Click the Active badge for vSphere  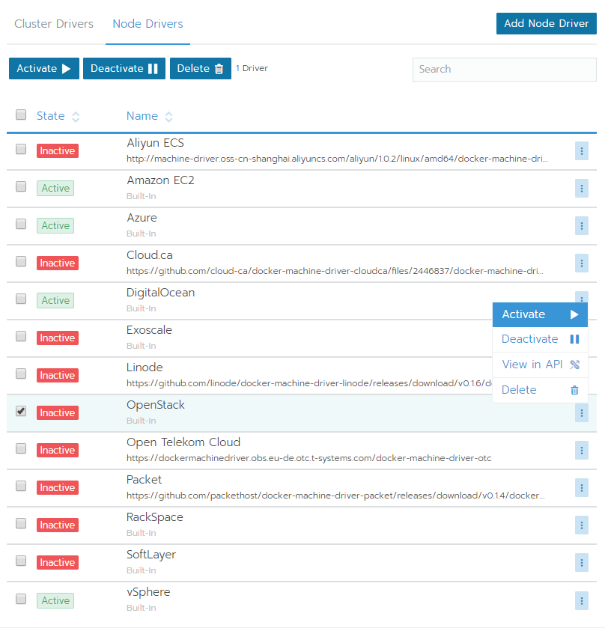(x=55, y=601)
